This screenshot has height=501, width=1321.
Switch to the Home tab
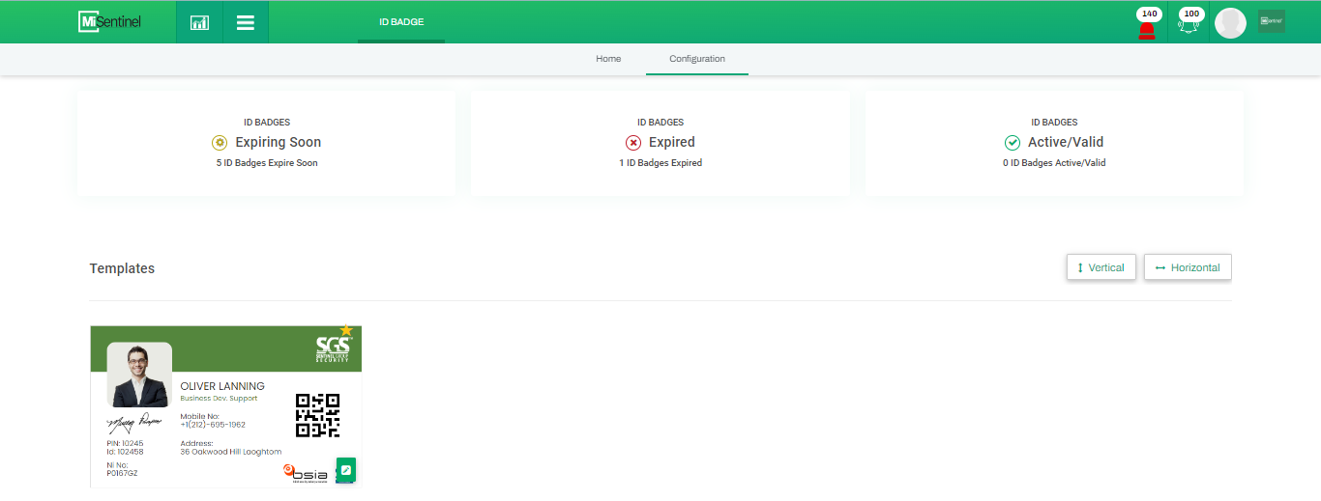pyautogui.click(x=608, y=59)
